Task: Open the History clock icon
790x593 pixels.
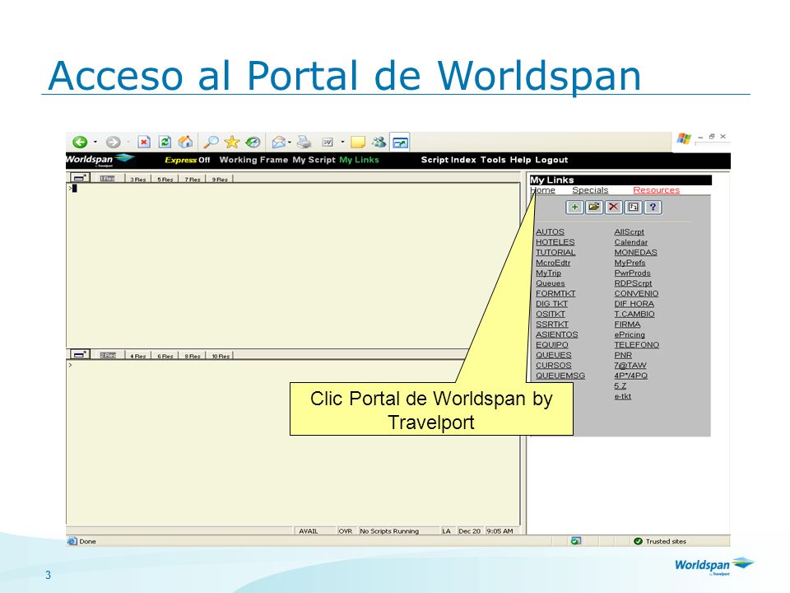Action: click(253, 142)
